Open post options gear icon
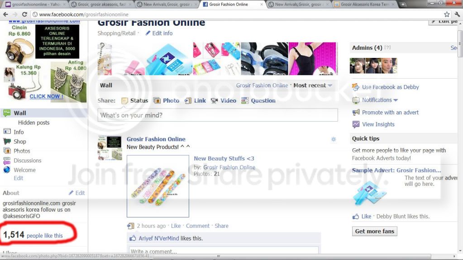Viewport: 463px width, 260px height. (334, 139)
